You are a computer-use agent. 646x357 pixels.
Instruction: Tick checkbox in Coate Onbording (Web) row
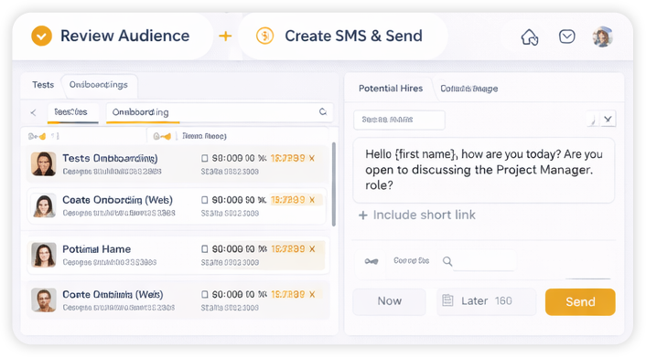[204, 200]
